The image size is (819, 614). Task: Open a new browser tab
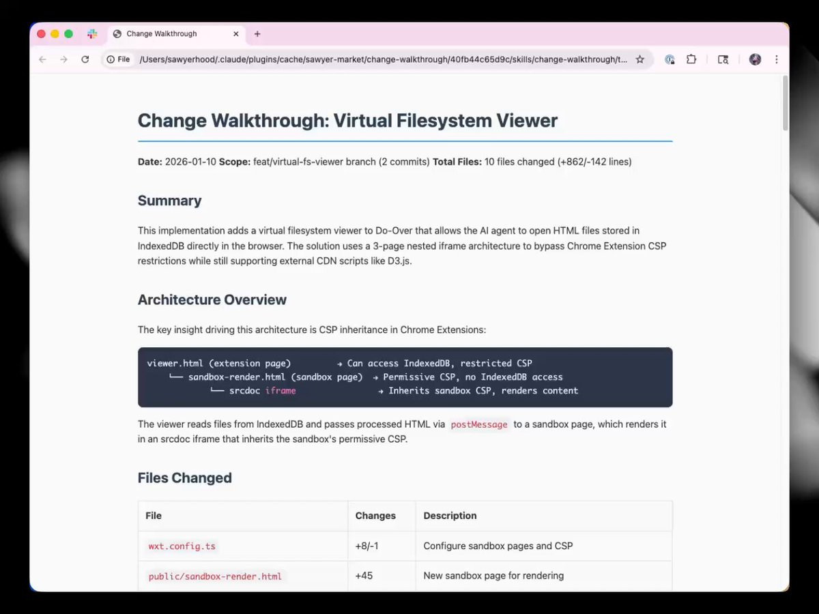tap(257, 34)
